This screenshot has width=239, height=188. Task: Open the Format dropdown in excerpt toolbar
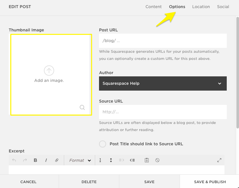(80, 160)
